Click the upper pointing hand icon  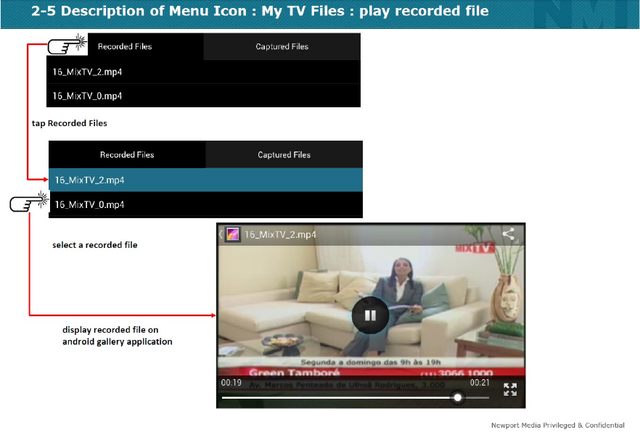click(67, 44)
